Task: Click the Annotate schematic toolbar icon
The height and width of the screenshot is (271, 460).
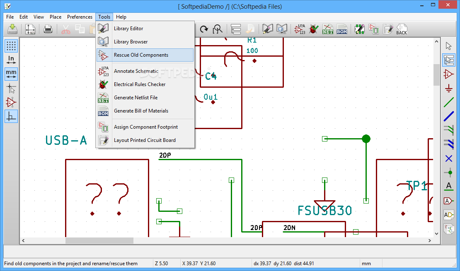Action: (300, 29)
